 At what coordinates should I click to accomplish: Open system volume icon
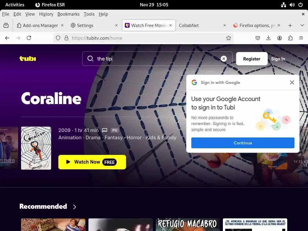coord(292,5)
